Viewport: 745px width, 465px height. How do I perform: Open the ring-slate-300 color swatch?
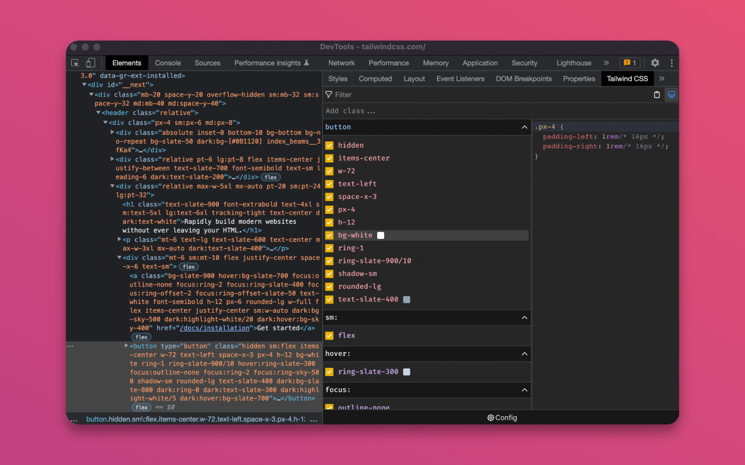coord(407,371)
